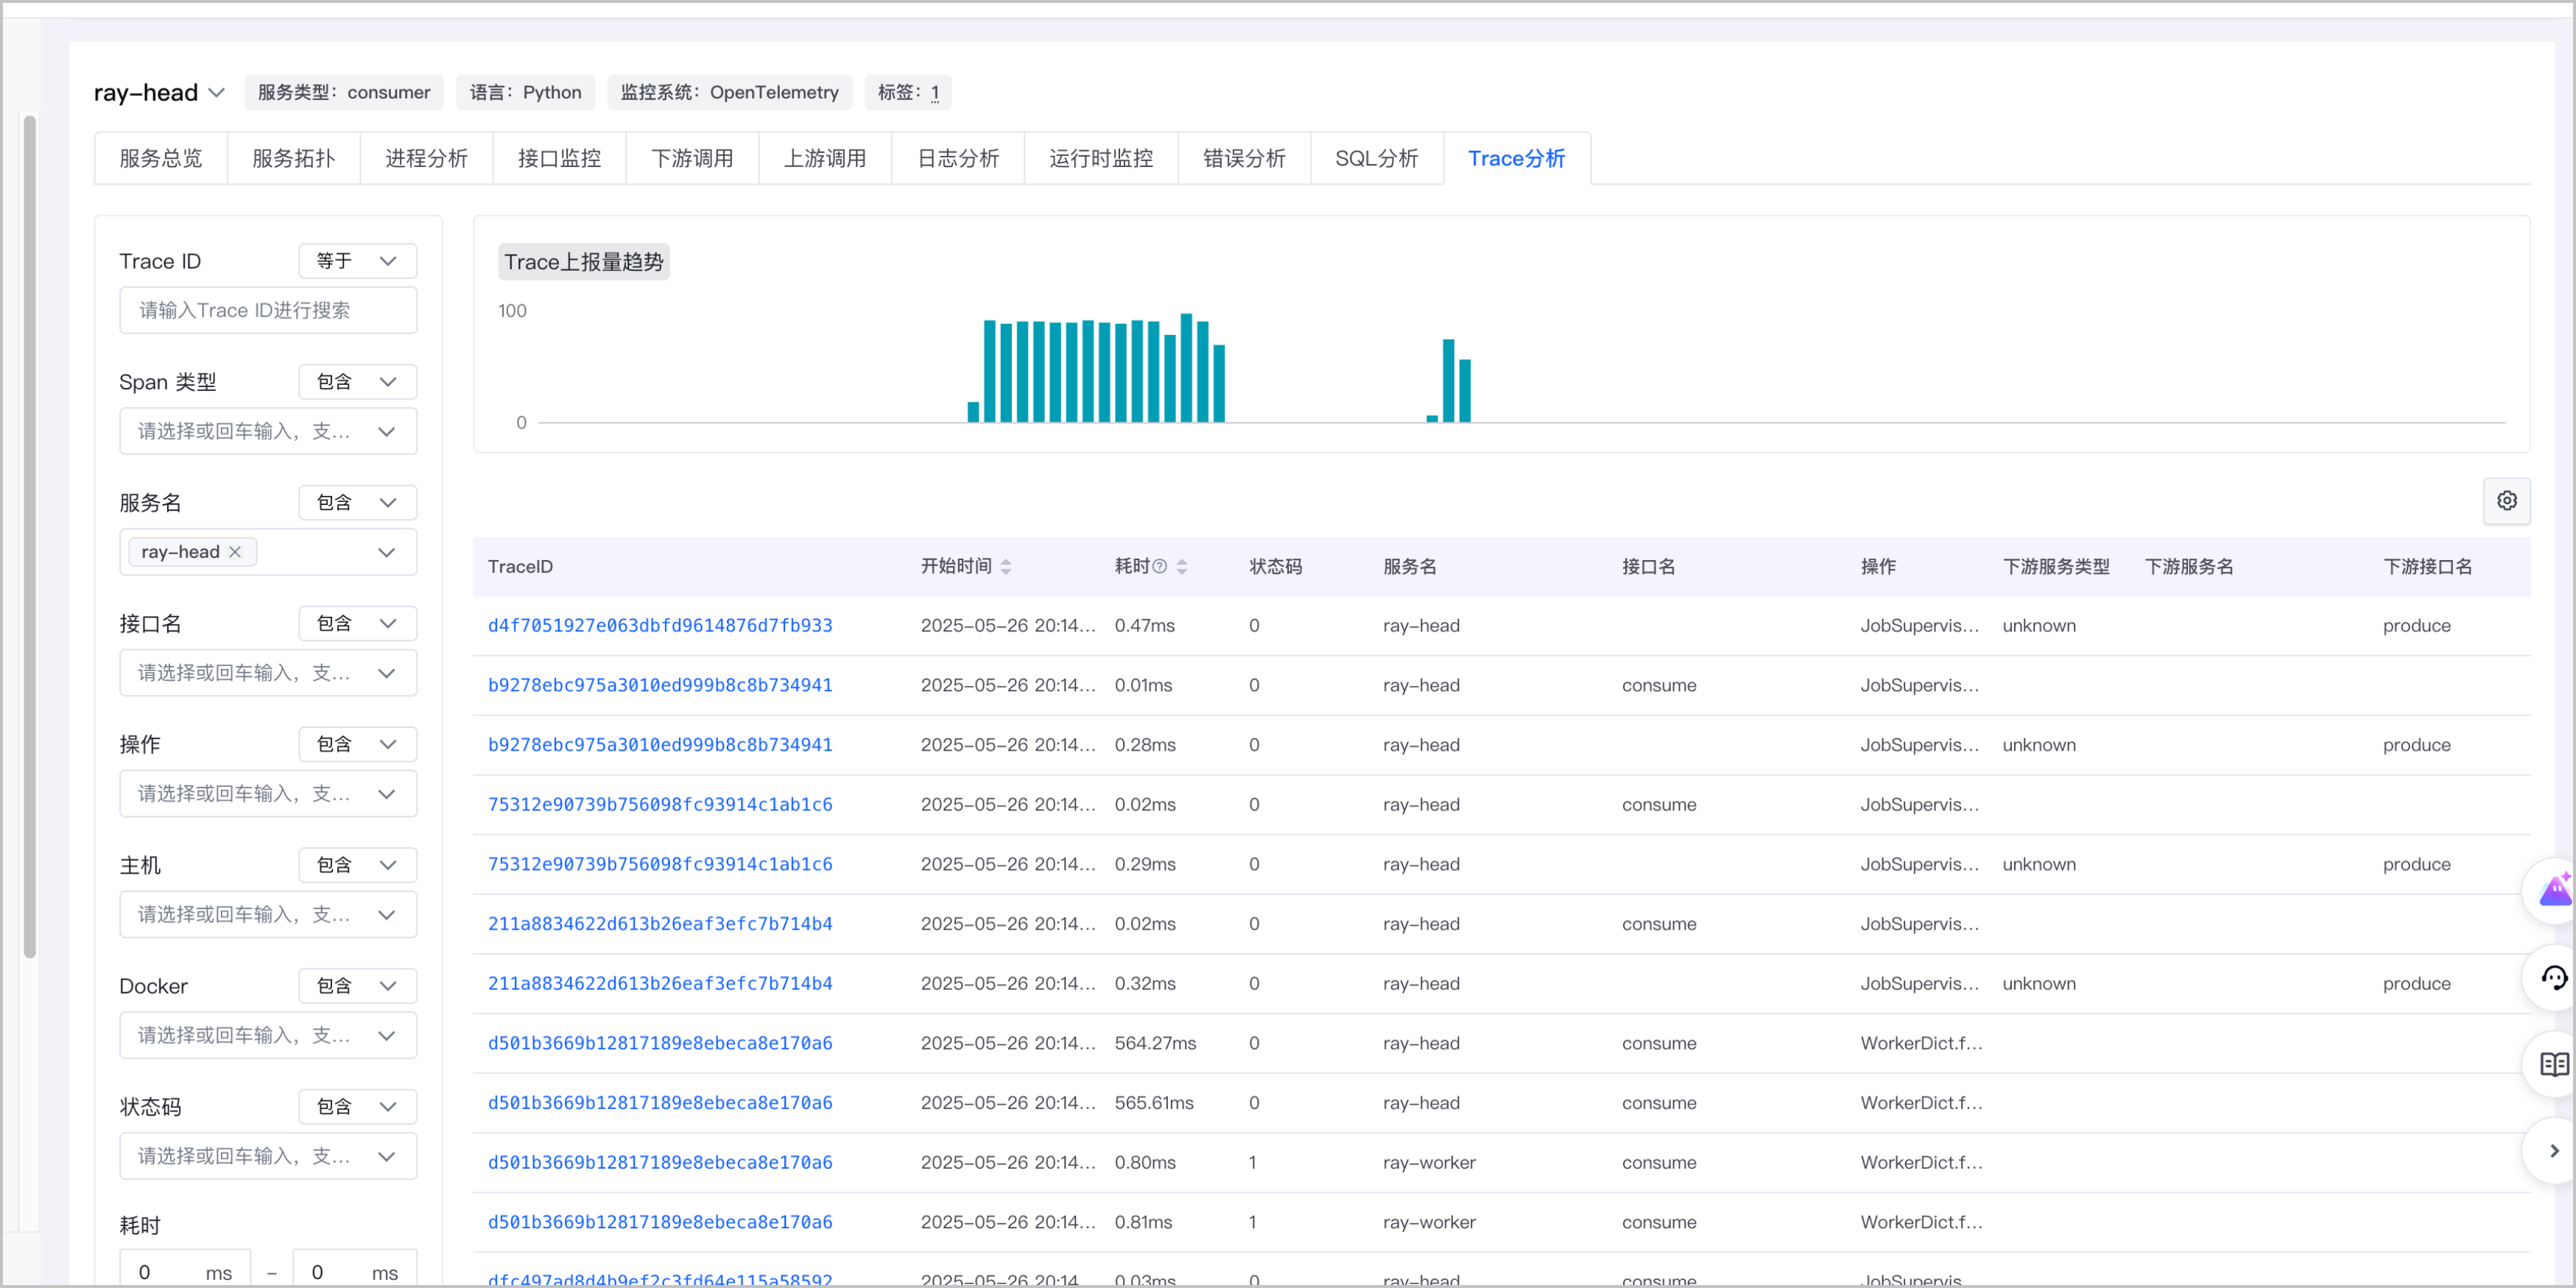Switch to 下游调用 tab
The image size is (2576, 1288).
coord(693,159)
